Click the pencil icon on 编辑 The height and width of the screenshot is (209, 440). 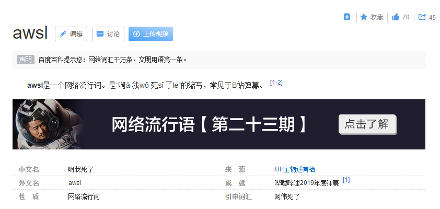(x=63, y=34)
